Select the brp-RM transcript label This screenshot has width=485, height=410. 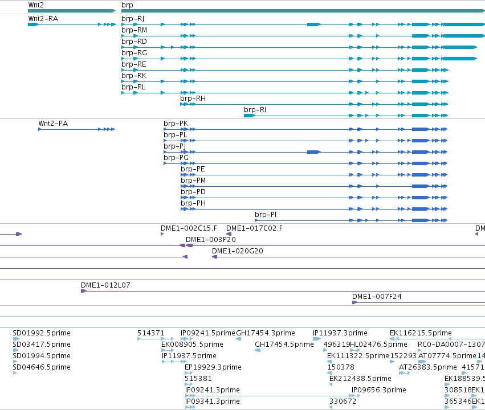(135, 30)
